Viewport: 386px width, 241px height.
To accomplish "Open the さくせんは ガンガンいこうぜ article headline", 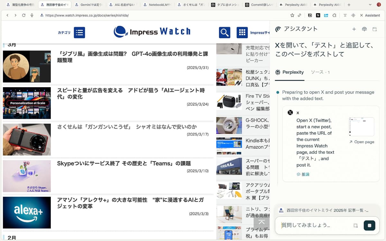I will pos(127,127).
